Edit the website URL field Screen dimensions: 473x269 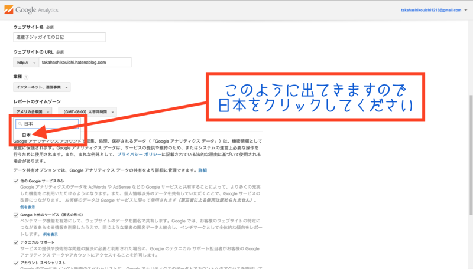pyautogui.click(x=85, y=63)
